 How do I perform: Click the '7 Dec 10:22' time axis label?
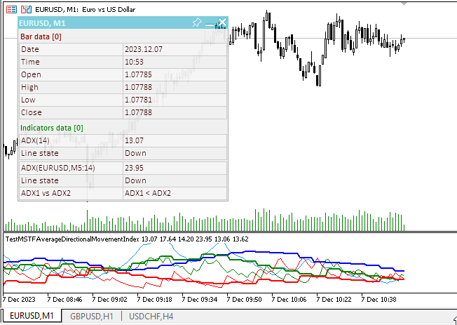(334, 299)
